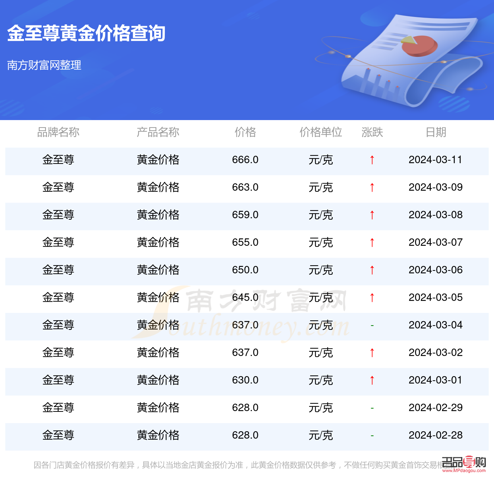Click 黄金价格 in the 2024-02-29 row
The height and width of the screenshot is (481, 494).
(158, 408)
